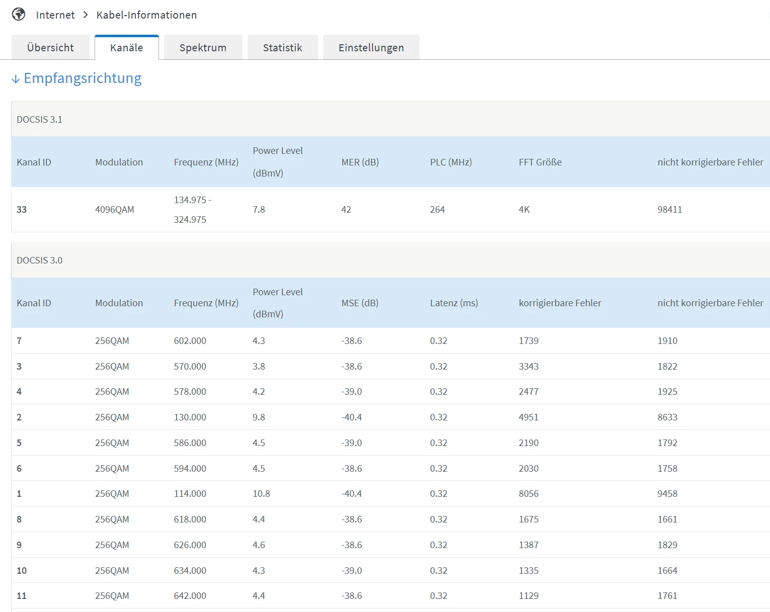The image size is (770, 612).
Task: Switch to the Spektrum tab
Action: (203, 48)
